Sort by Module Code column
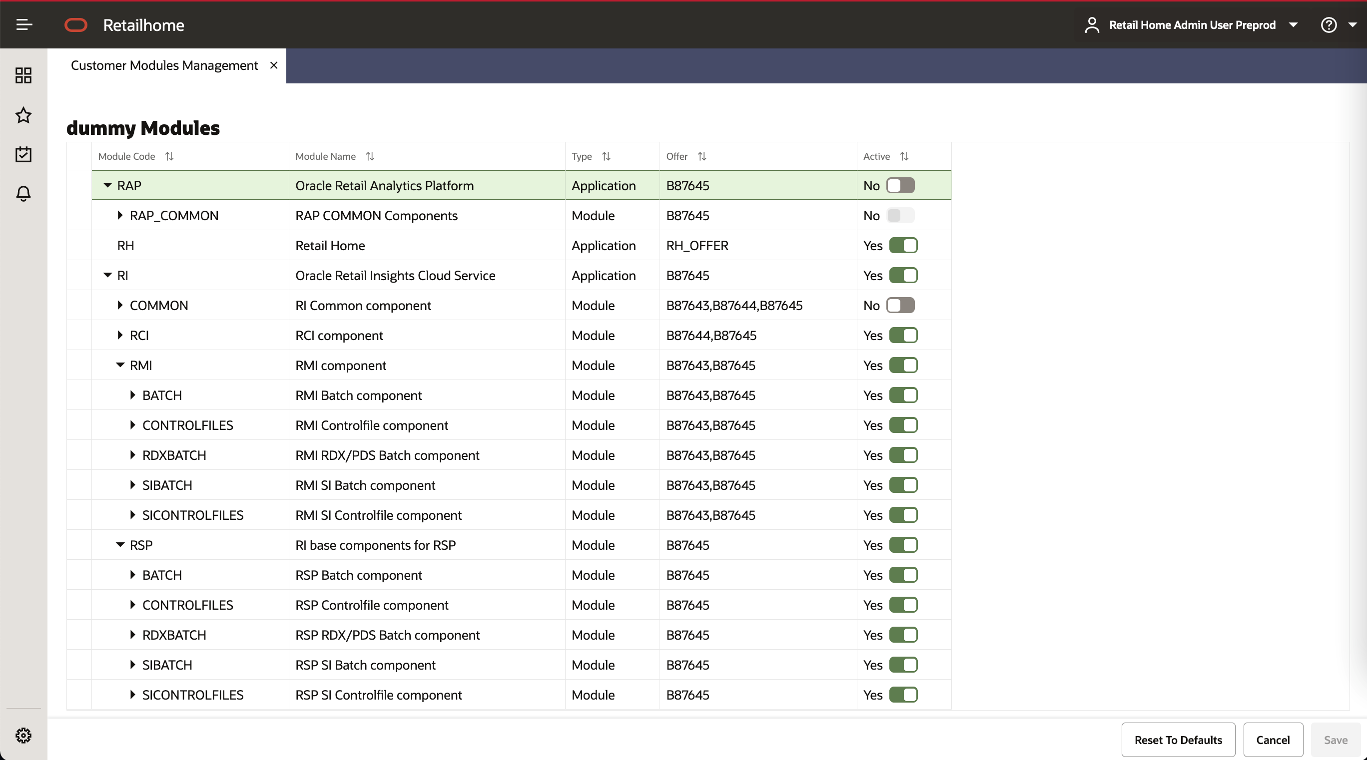Image resolution: width=1367 pixels, height=760 pixels. pyautogui.click(x=169, y=156)
